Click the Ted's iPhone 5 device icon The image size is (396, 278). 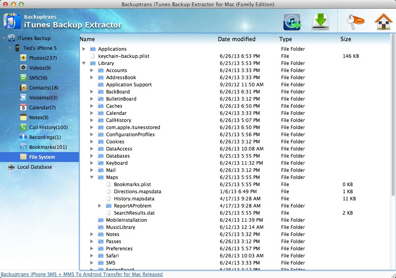tap(17, 48)
